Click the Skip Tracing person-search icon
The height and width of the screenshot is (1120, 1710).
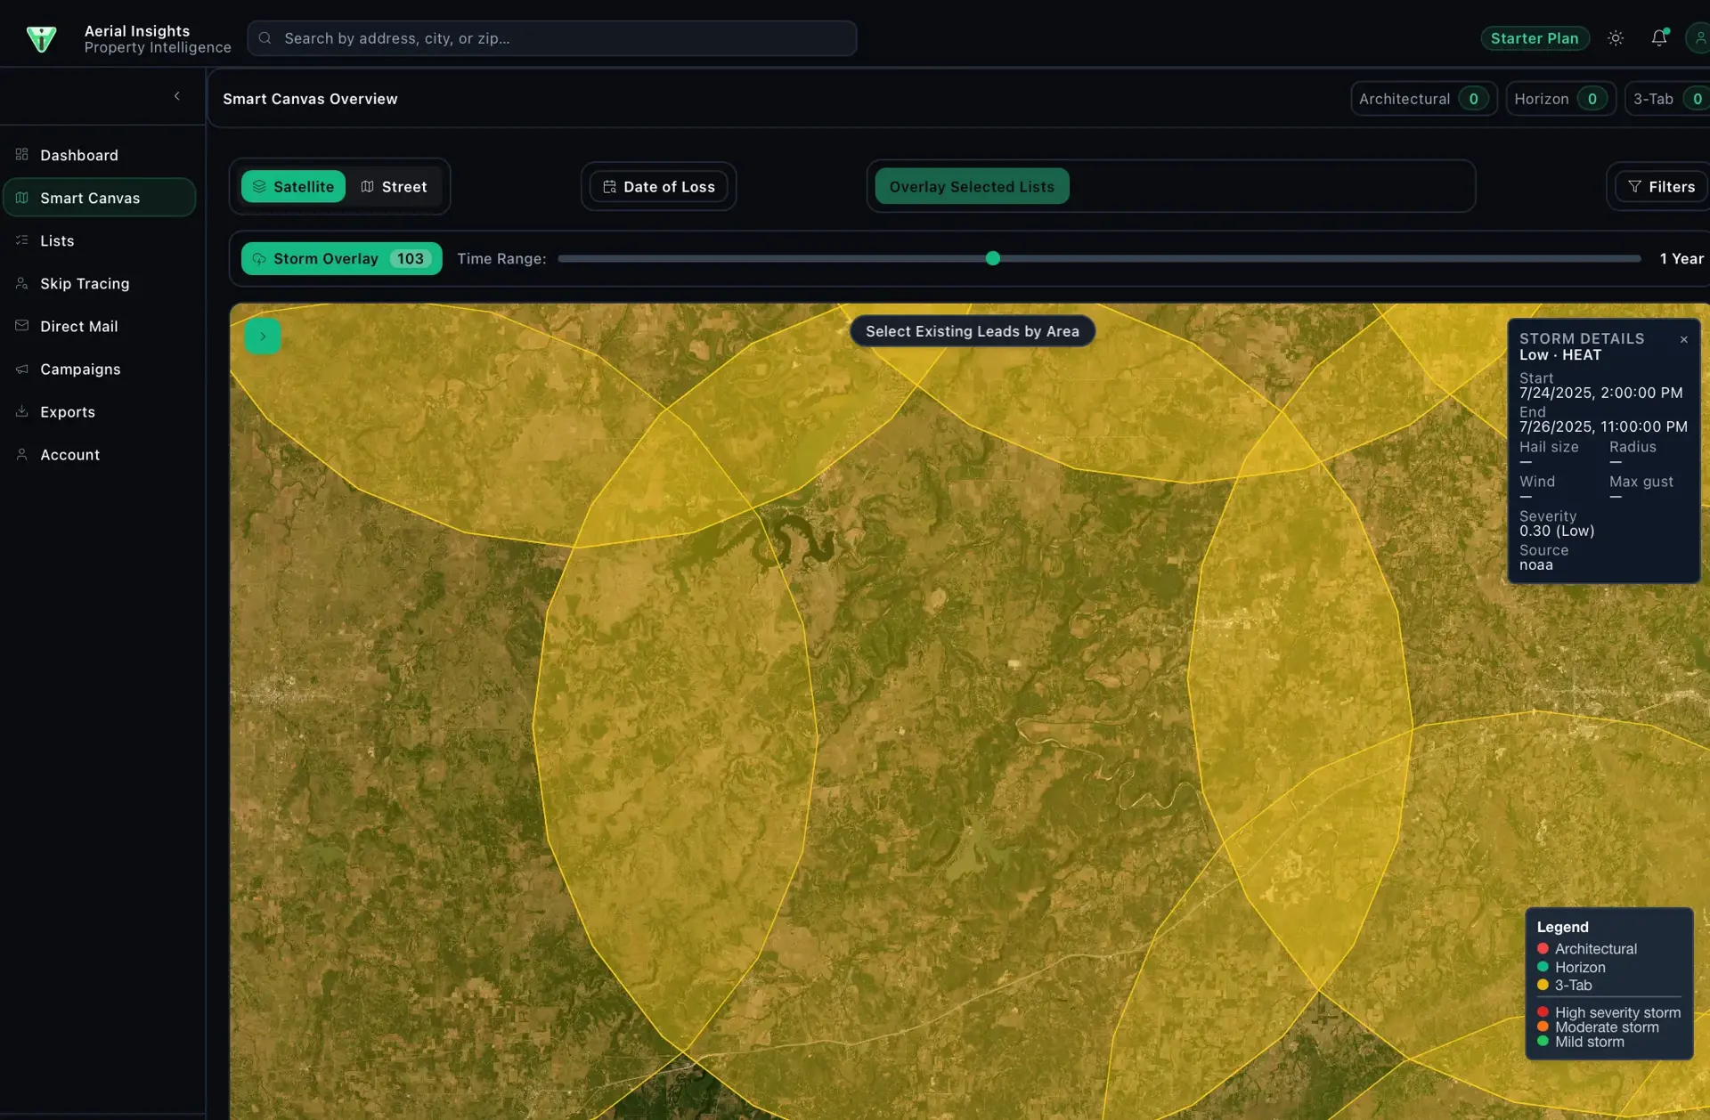tap(22, 283)
